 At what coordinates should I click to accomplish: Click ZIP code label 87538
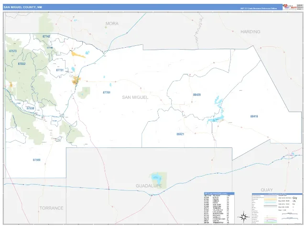[31, 108]
